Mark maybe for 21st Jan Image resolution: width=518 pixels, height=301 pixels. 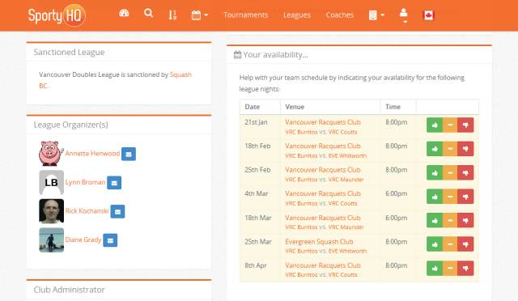point(450,125)
